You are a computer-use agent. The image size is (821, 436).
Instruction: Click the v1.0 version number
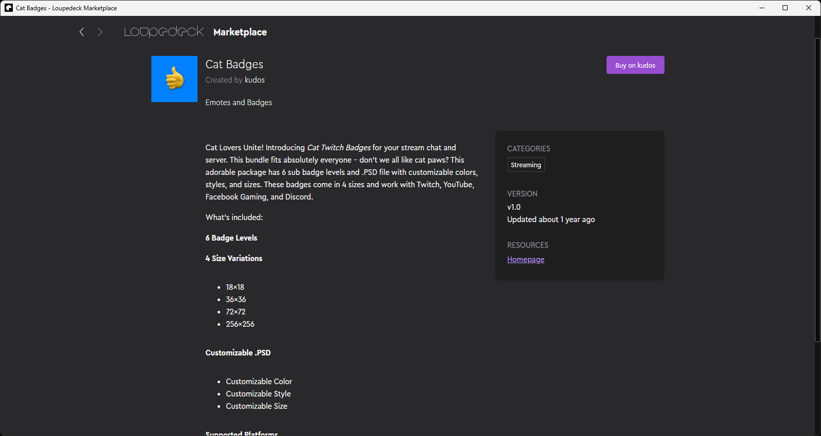click(x=514, y=207)
